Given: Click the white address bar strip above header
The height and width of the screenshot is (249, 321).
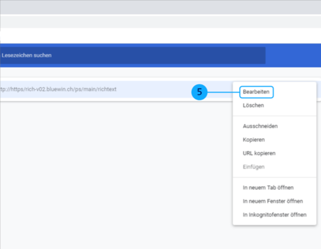Looking at the screenshot, I should [x=160, y=35].
